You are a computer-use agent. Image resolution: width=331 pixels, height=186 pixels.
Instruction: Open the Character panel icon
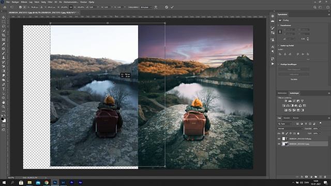click(x=273, y=47)
